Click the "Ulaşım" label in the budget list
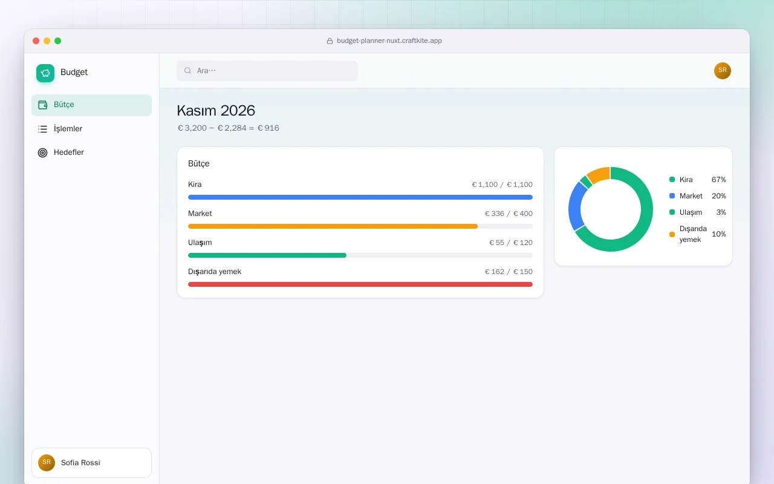The height and width of the screenshot is (484, 774). [200, 243]
